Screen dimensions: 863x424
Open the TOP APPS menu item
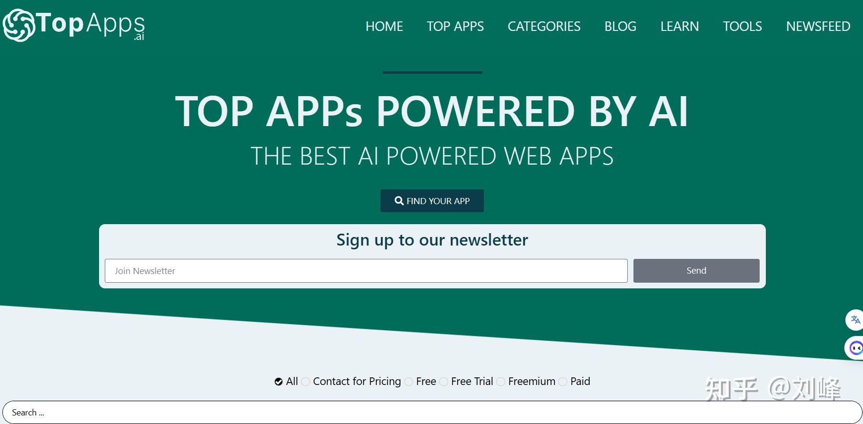(455, 26)
